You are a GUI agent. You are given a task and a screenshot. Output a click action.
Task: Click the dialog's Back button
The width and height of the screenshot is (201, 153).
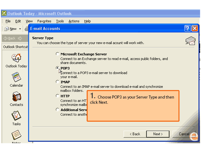pos(135,134)
